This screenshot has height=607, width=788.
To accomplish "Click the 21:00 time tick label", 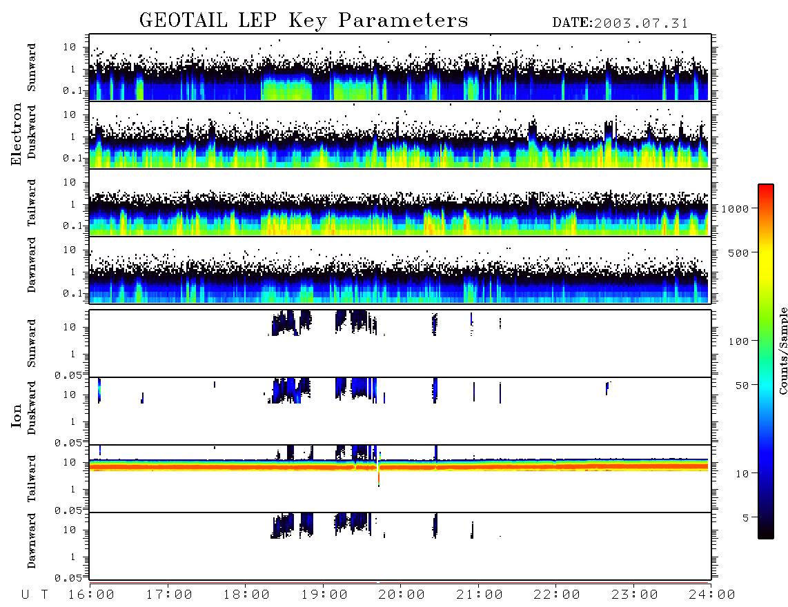I will [x=480, y=595].
